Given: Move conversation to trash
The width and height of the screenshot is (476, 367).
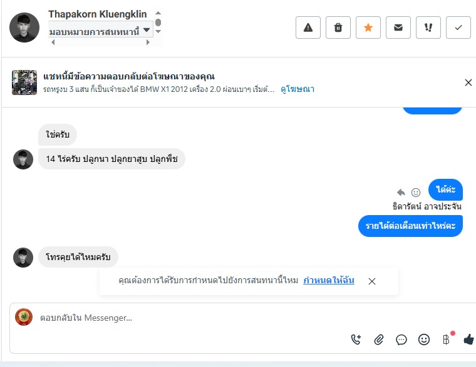Looking at the screenshot, I should tap(338, 28).
